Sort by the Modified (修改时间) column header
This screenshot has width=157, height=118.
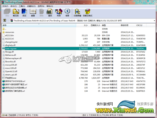point(128,25)
